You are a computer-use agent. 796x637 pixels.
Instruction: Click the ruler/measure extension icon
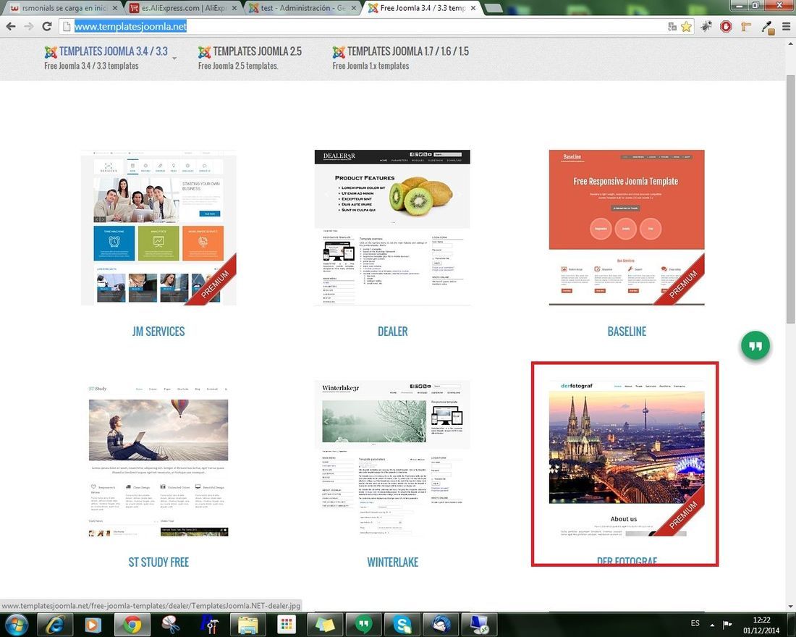click(x=746, y=26)
